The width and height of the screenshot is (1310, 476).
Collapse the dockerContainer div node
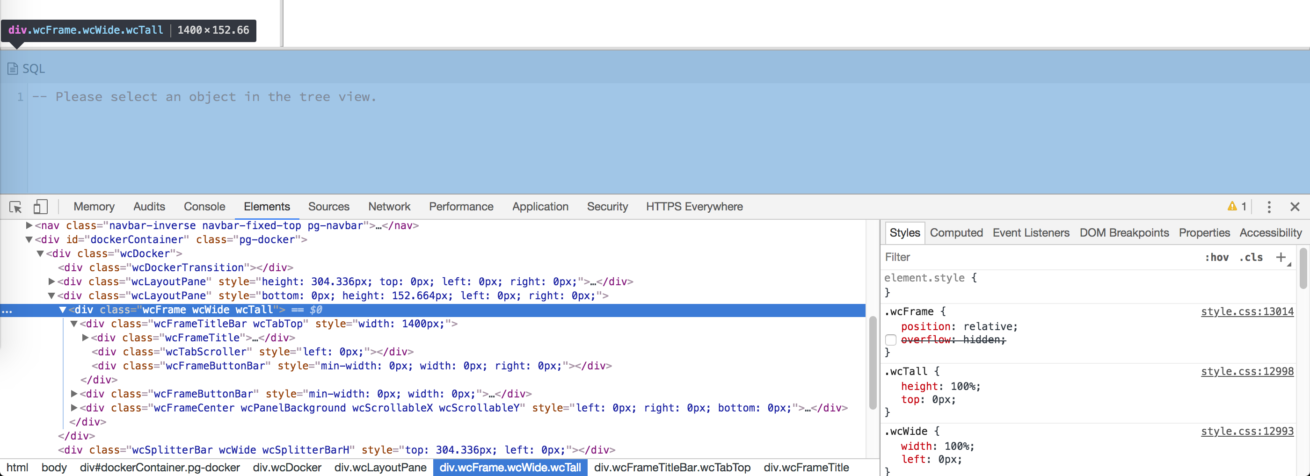tap(29, 240)
